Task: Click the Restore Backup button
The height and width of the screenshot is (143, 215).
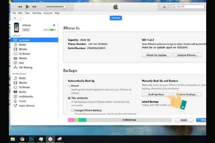Action: click(187, 94)
